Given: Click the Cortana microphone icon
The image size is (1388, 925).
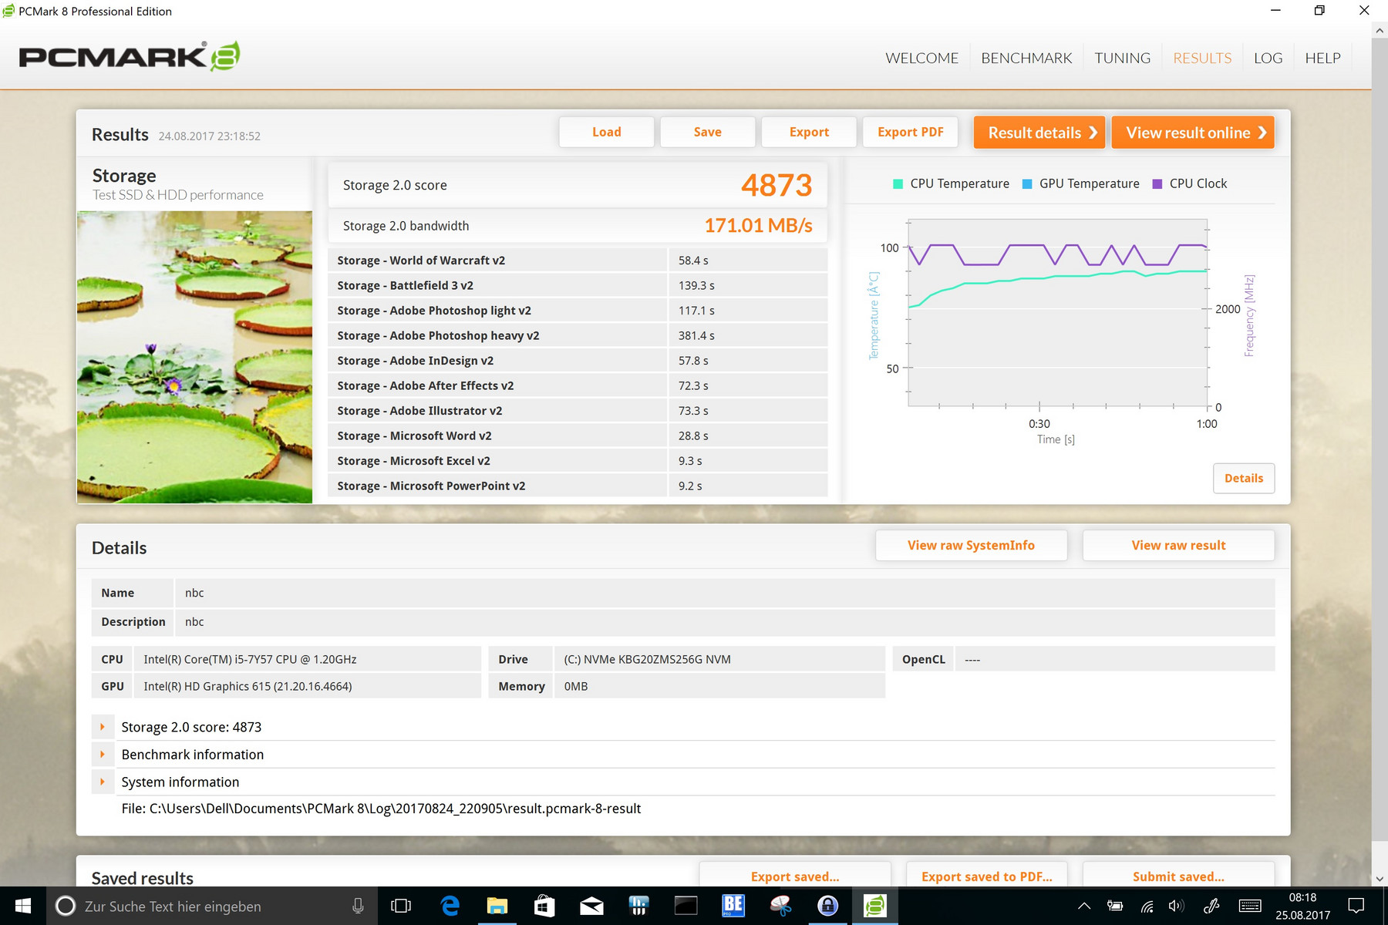Looking at the screenshot, I should coord(358,906).
